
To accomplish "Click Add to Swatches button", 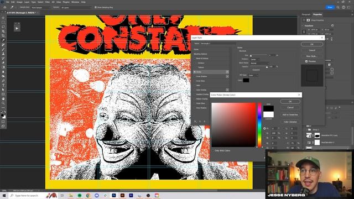I will pyautogui.click(x=290, y=115).
